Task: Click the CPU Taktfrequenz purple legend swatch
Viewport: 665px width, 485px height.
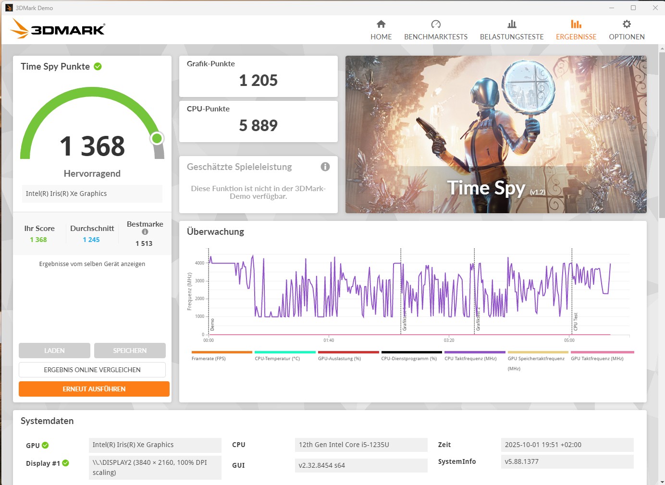Action: coord(475,352)
